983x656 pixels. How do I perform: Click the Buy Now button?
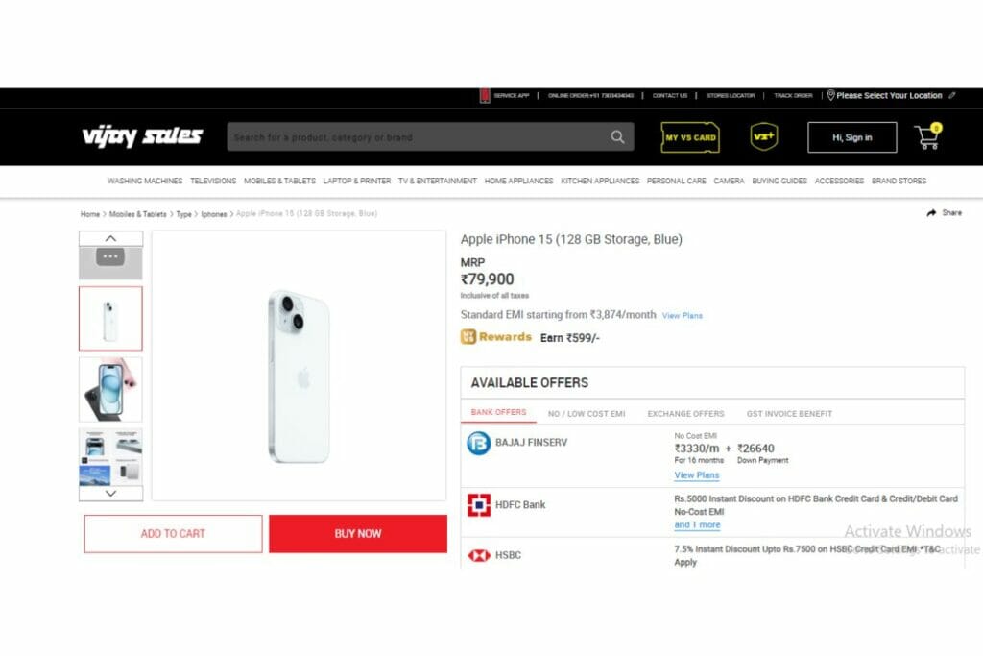coord(358,534)
